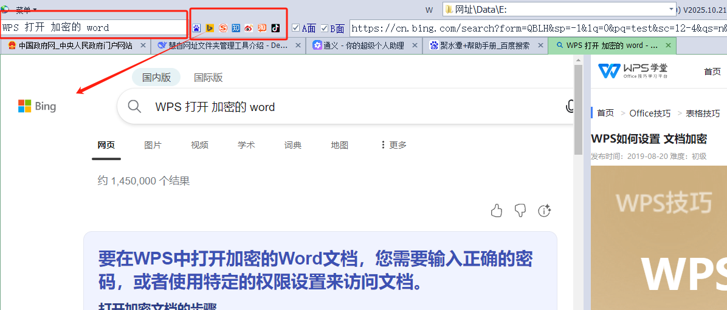
Task: Close the 聚水潭+帮助手册 tab
Action: click(x=540, y=45)
